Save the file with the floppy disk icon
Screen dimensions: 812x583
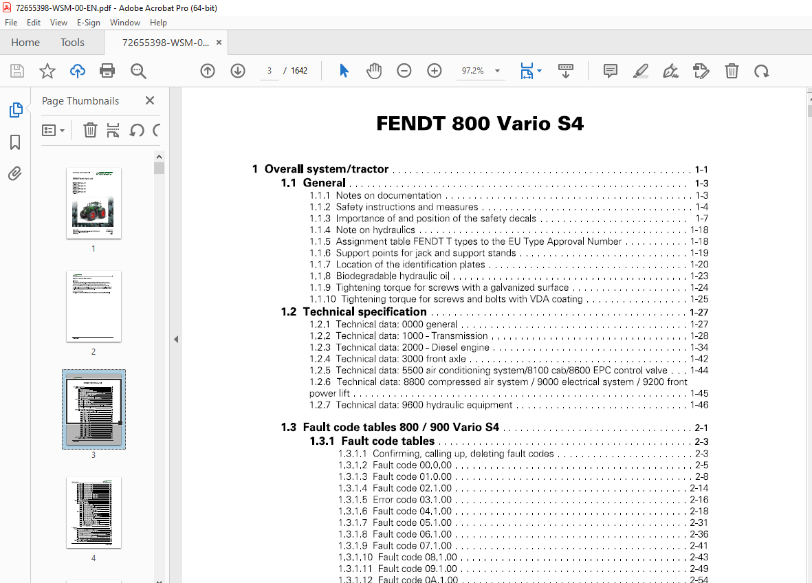[17, 71]
